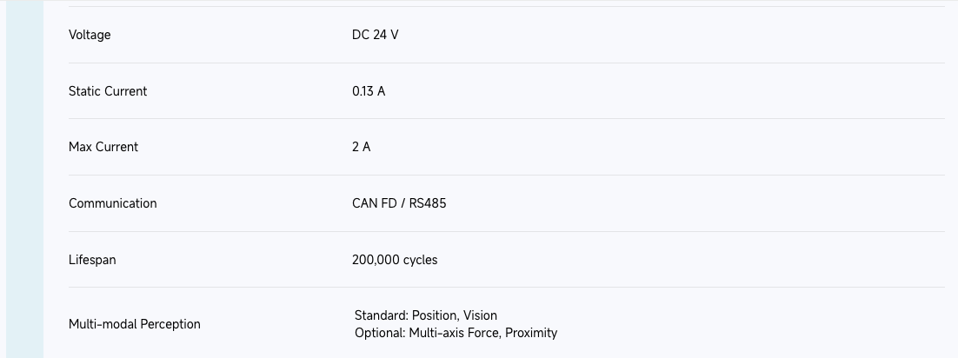Click the word Vision in Standard line
The width and height of the screenshot is (958, 358).
click(480, 315)
